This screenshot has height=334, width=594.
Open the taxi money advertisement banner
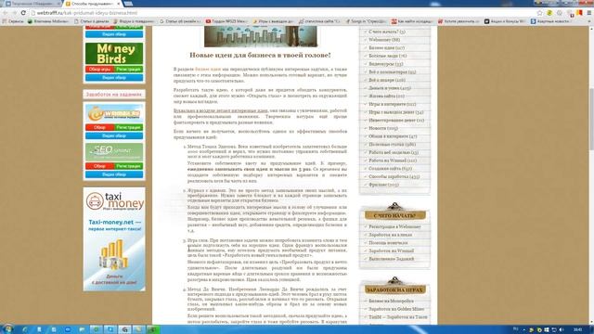coord(114,239)
